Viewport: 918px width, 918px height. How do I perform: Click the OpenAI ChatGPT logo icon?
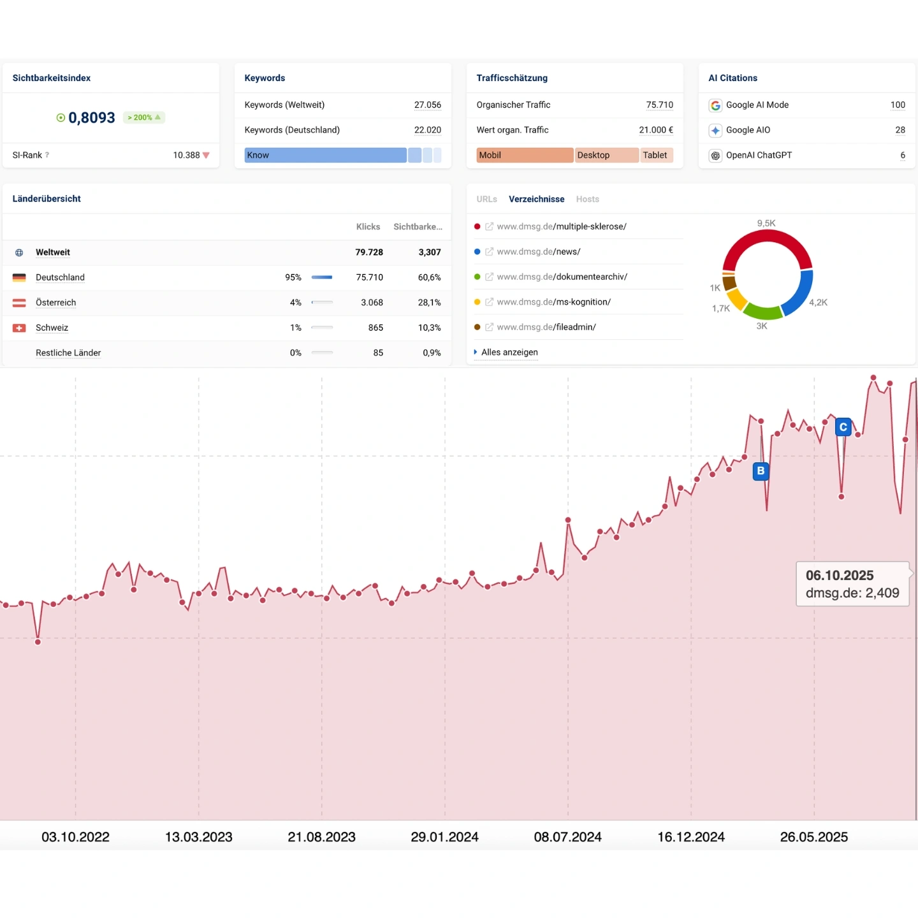[715, 156]
